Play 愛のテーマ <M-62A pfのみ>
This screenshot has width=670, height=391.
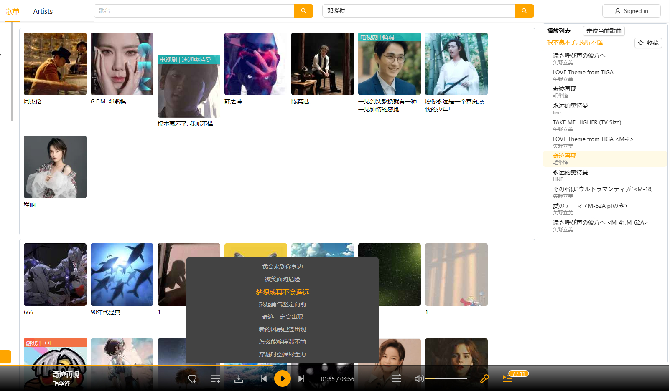pos(605,209)
